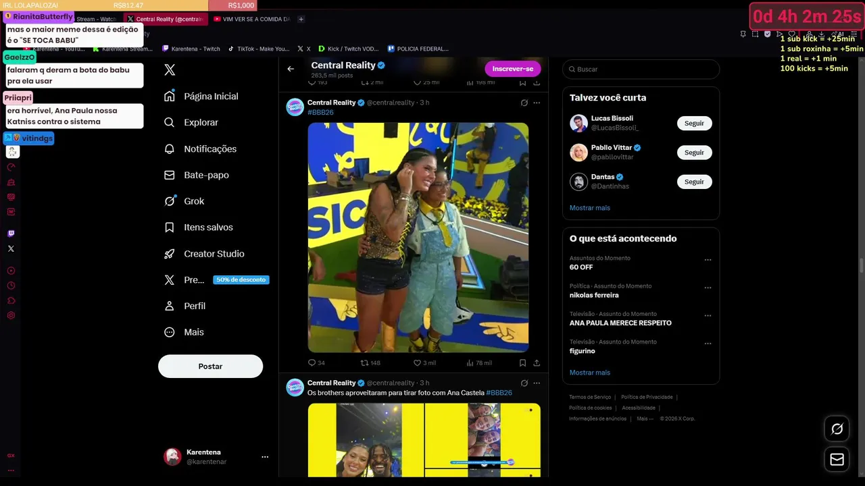Click the Inscrever-se button
Screen dimensions: 865x486
(513, 69)
